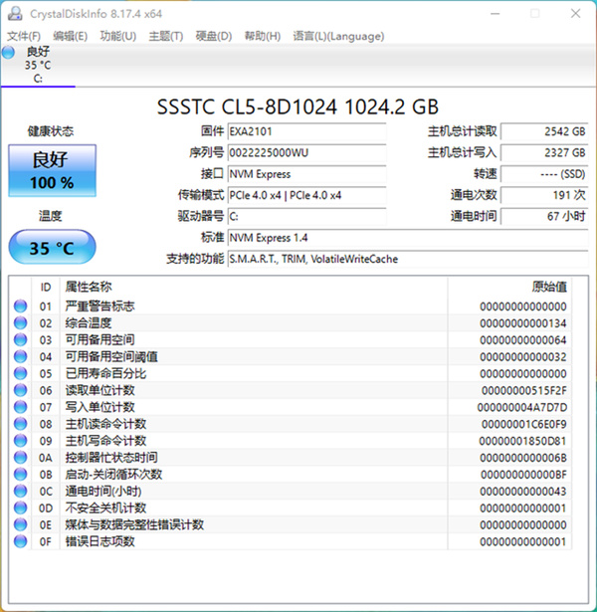The height and width of the screenshot is (612, 597).
Task: Open the 硬盘(D) menu
Action: pyautogui.click(x=214, y=36)
